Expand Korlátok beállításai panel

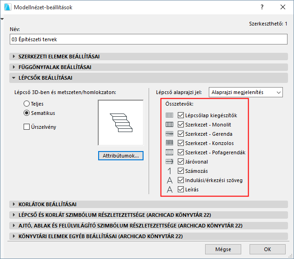[149, 204]
